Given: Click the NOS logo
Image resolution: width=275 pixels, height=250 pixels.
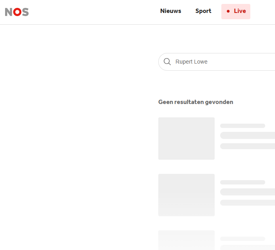Looking at the screenshot, I should tap(17, 12).
